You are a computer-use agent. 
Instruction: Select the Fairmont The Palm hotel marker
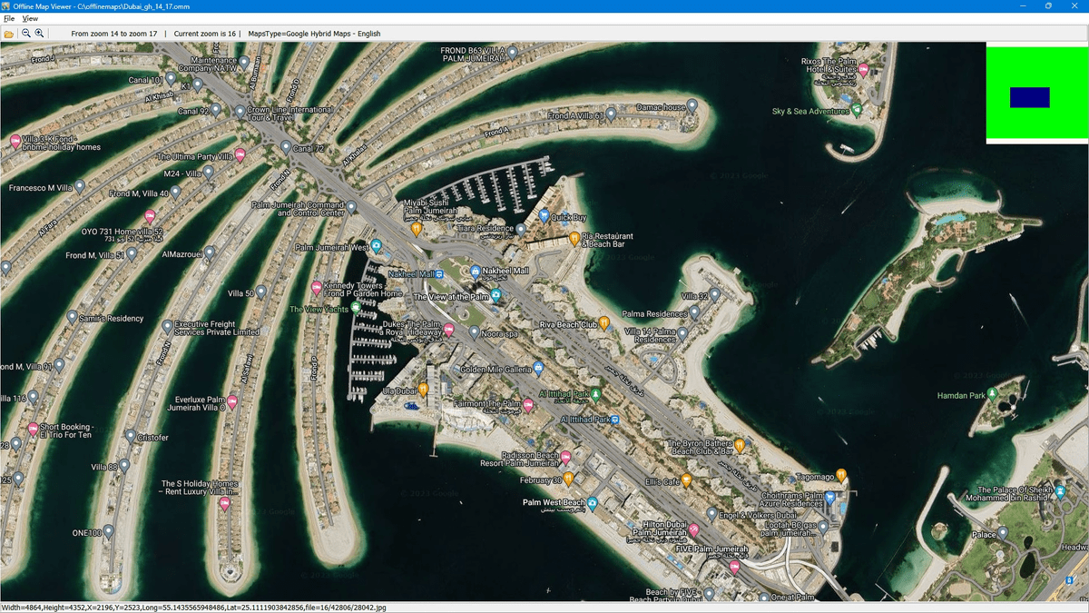(528, 404)
